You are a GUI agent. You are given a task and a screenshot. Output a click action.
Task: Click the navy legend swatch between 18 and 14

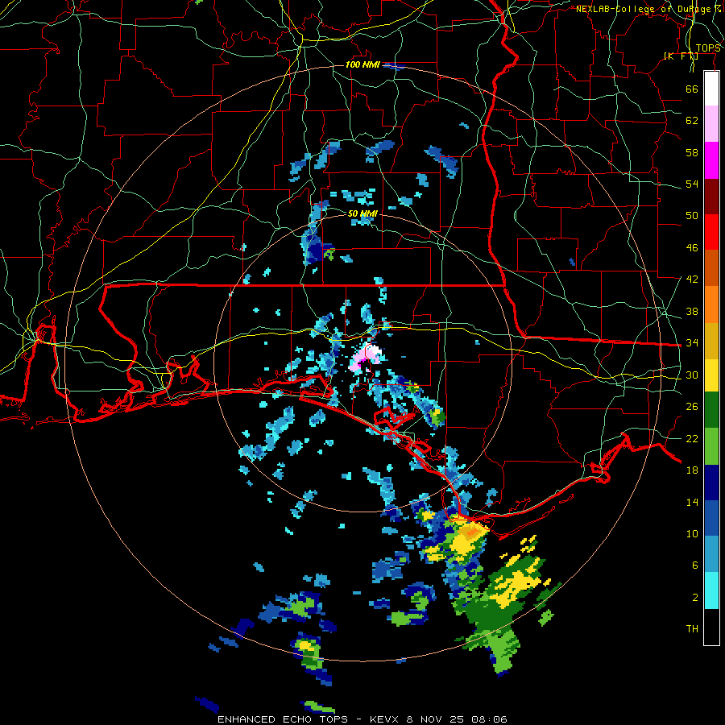[x=711, y=483]
